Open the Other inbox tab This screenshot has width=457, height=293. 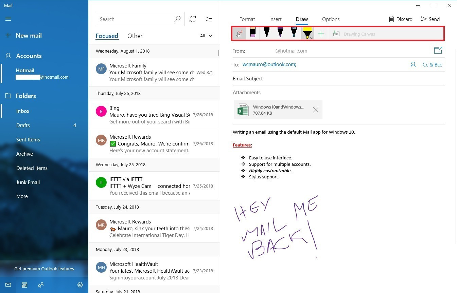point(135,36)
